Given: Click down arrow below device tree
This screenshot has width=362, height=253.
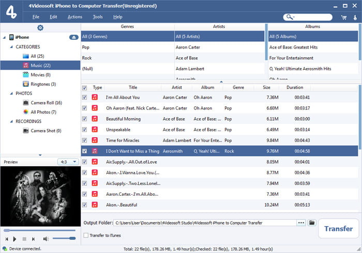Looking at the screenshot, I should 40,155.
